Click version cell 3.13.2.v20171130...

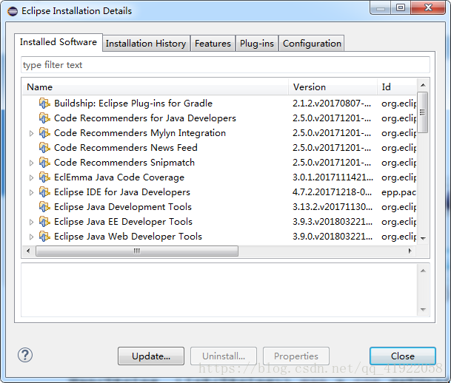click(x=333, y=207)
